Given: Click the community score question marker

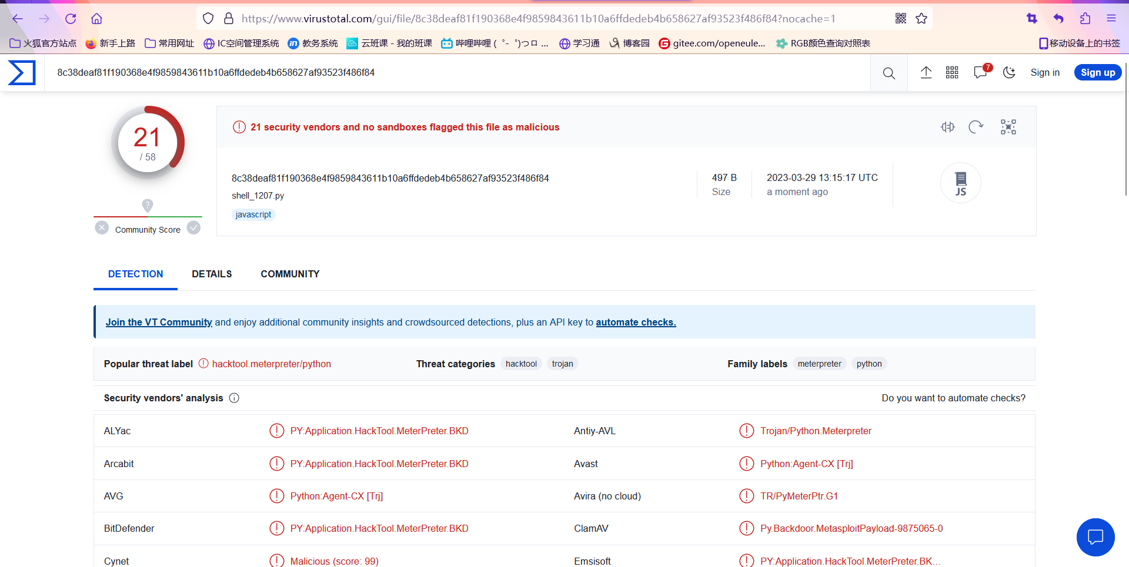Looking at the screenshot, I should [x=148, y=205].
